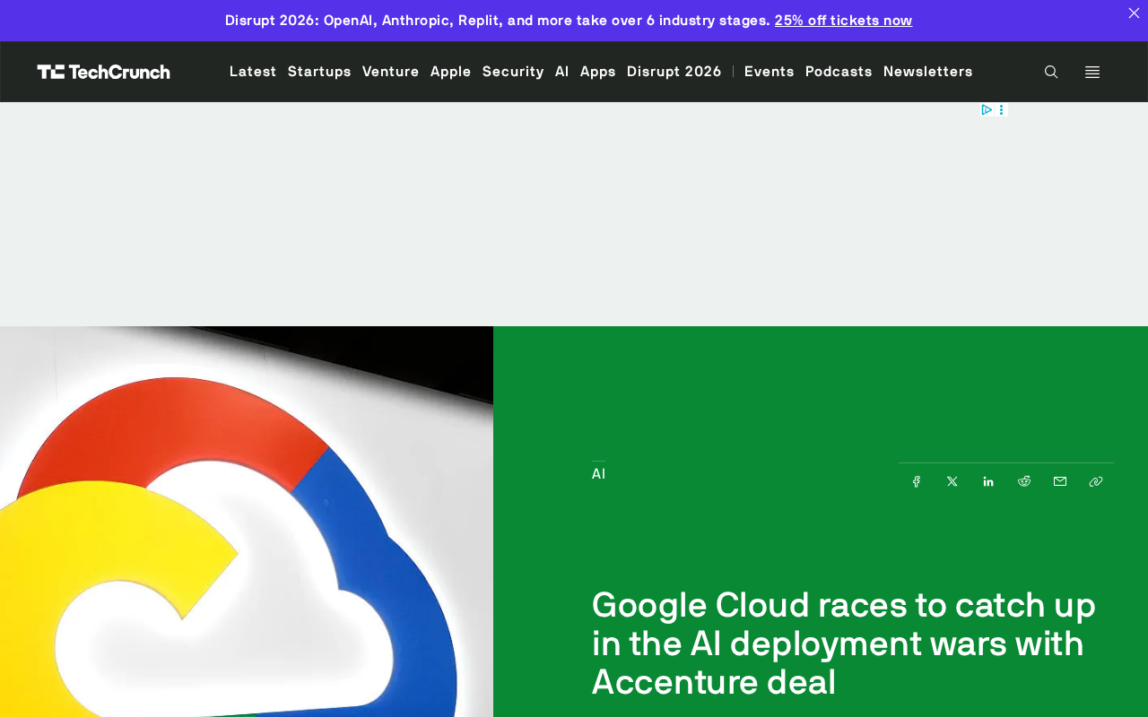1148x717 pixels.
Task: Click the Google Cloud article headline
Action: tap(844, 644)
